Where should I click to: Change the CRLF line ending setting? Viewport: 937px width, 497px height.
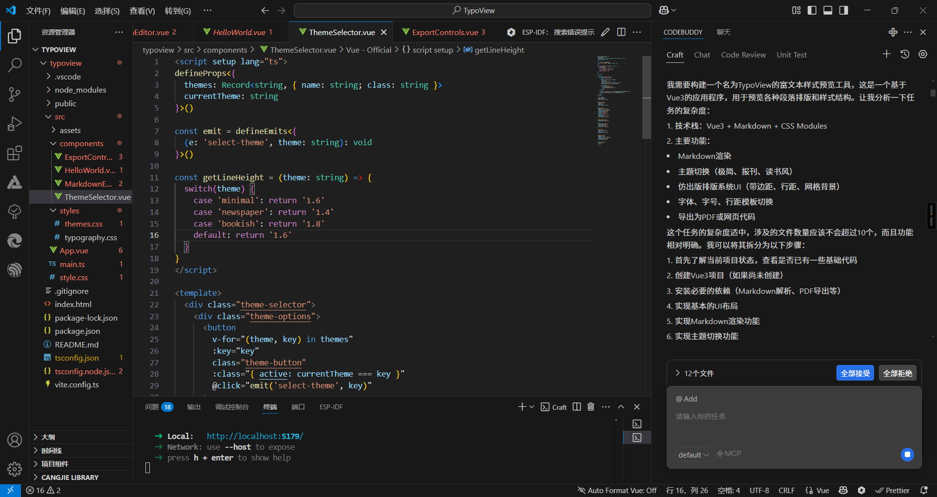[786, 490]
